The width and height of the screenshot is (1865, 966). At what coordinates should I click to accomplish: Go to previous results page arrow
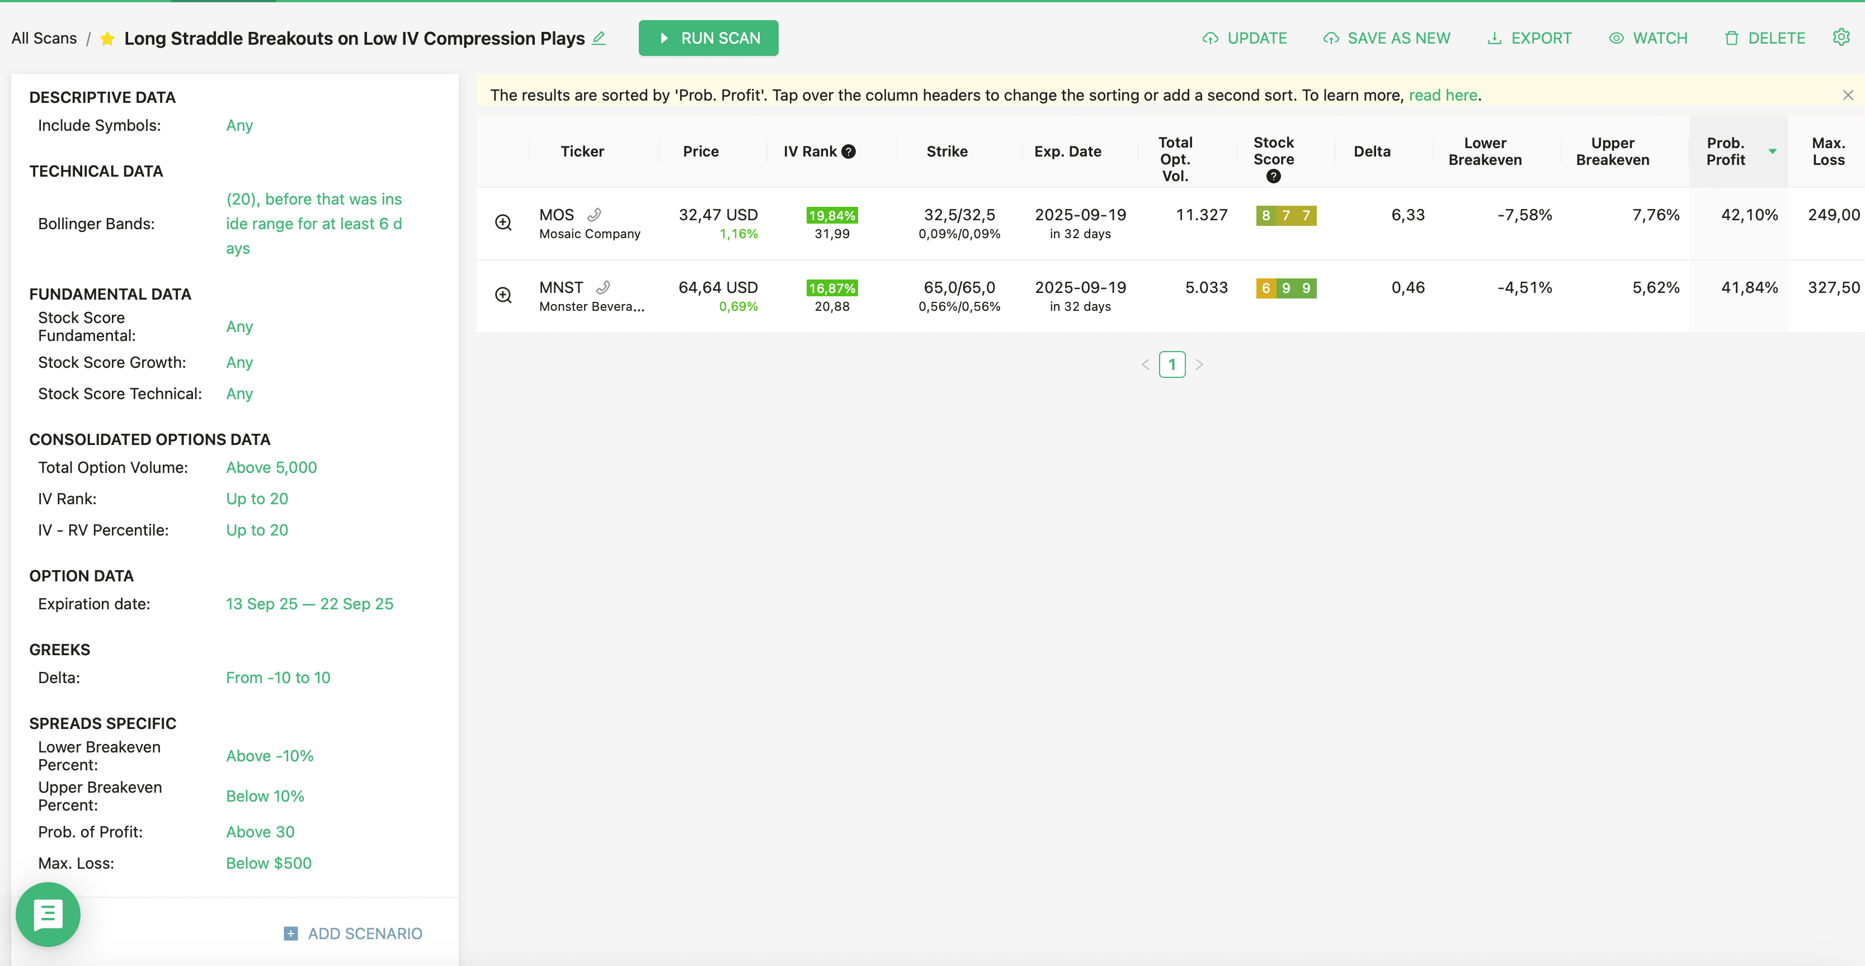click(x=1146, y=364)
